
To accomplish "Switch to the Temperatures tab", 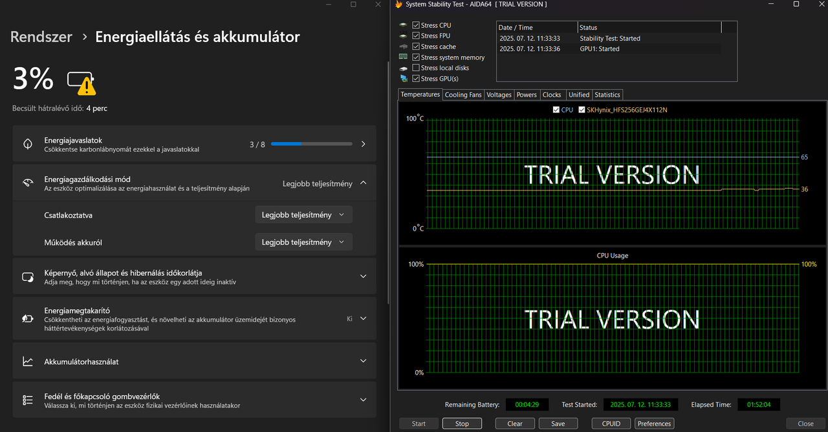I will point(420,94).
